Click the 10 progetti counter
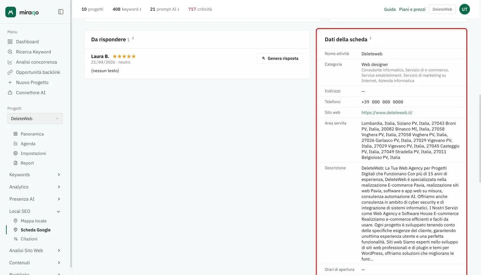 point(92,9)
